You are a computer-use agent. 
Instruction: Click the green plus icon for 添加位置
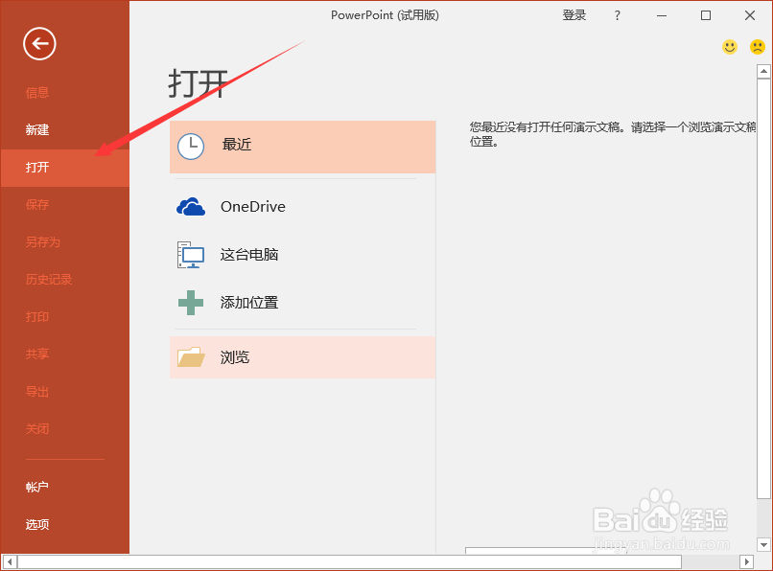click(191, 303)
